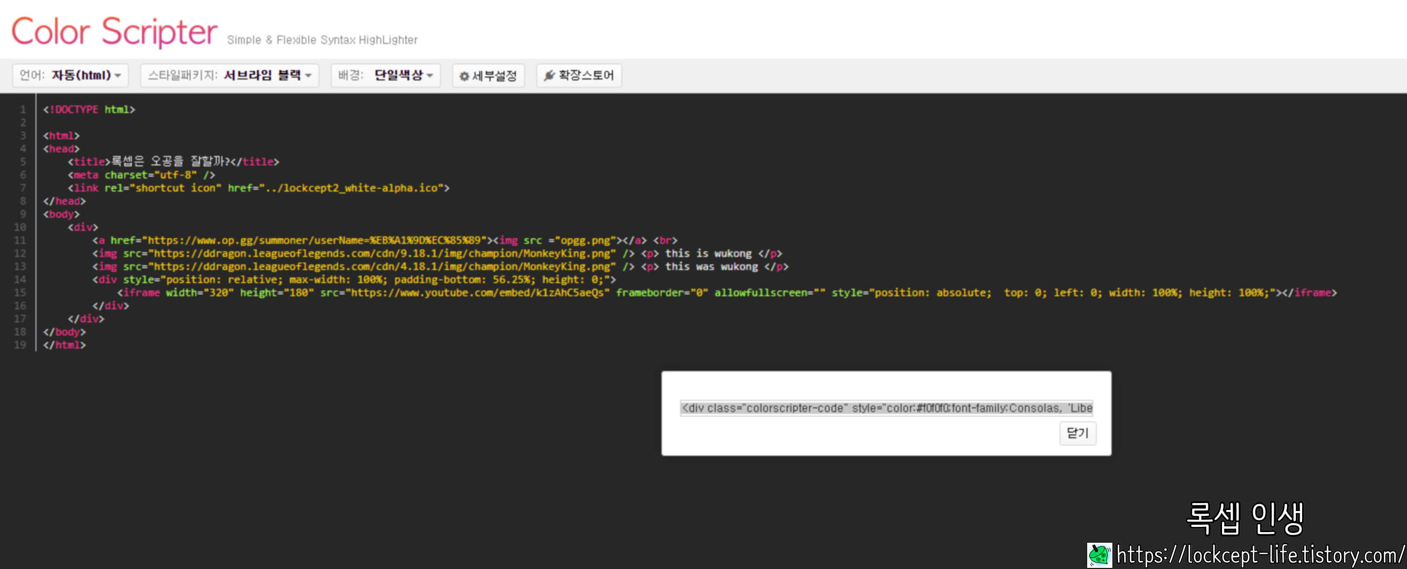The image size is (1407, 569).
Task: Open the 배경 단일색상 background dropdown
Action: (385, 75)
